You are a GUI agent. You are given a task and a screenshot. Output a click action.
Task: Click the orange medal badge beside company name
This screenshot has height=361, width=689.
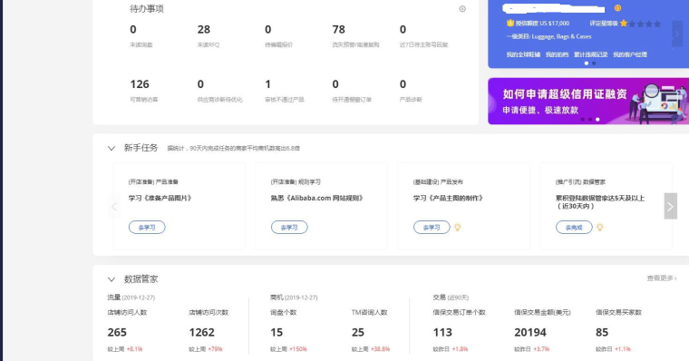617,8
